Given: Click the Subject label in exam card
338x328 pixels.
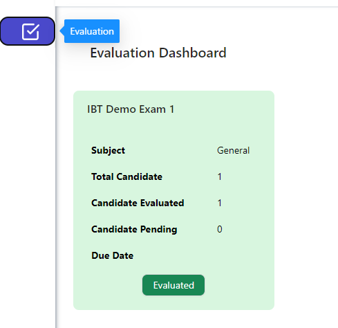Looking at the screenshot, I should [x=108, y=150].
